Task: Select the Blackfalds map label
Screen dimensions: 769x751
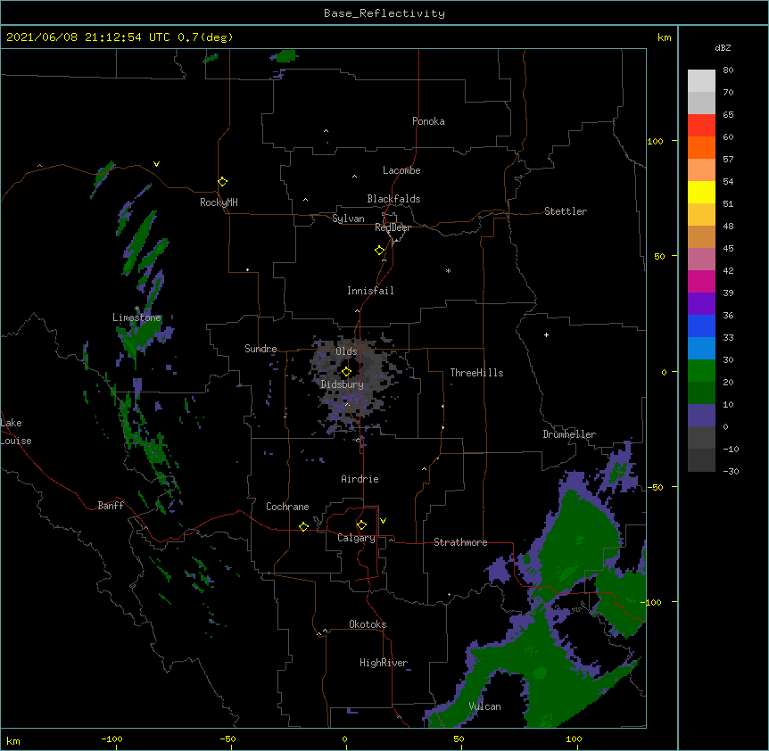Action: point(393,199)
